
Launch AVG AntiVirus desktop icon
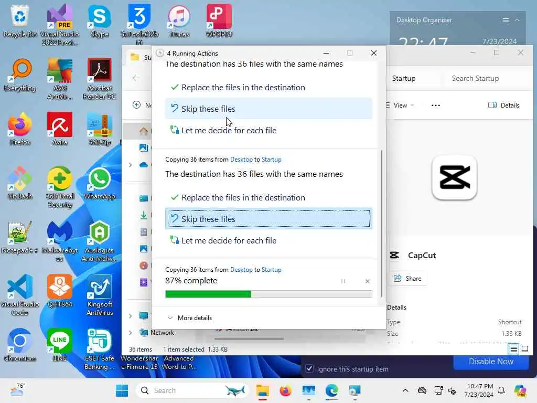(x=60, y=79)
